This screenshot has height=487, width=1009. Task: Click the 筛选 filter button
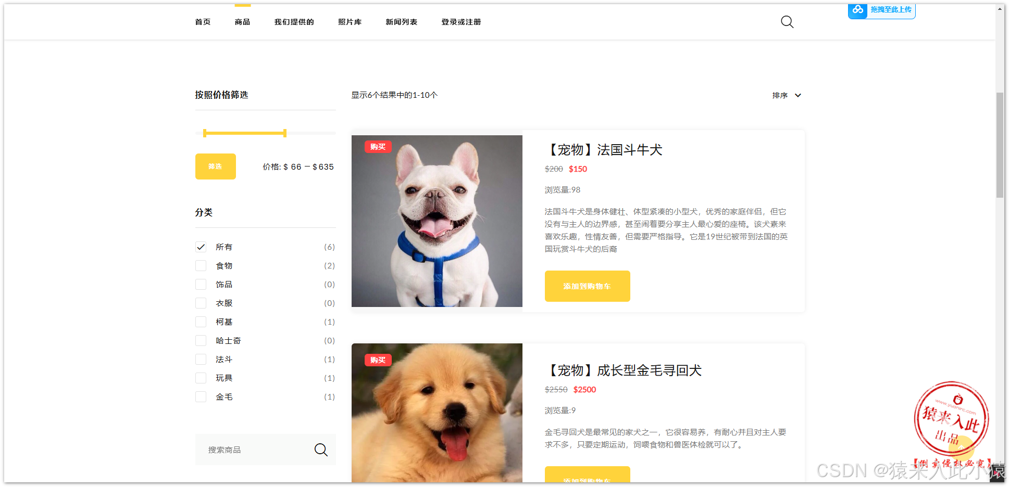pos(215,166)
